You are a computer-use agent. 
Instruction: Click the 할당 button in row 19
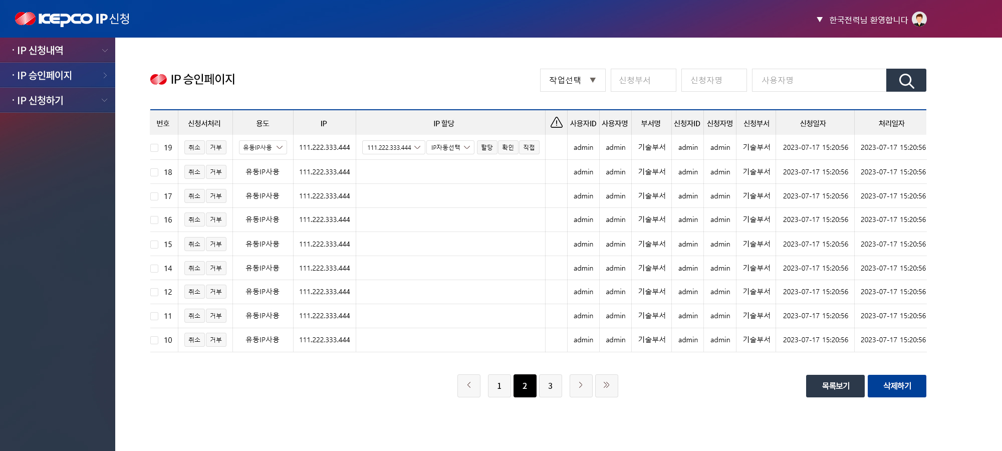coord(487,147)
